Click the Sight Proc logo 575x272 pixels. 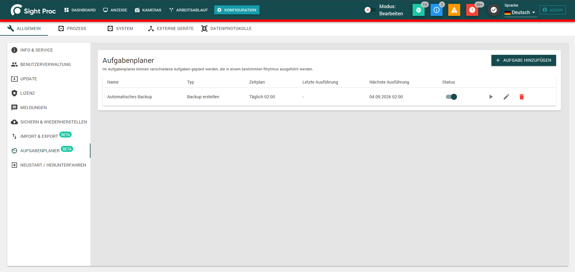[33, 10]
